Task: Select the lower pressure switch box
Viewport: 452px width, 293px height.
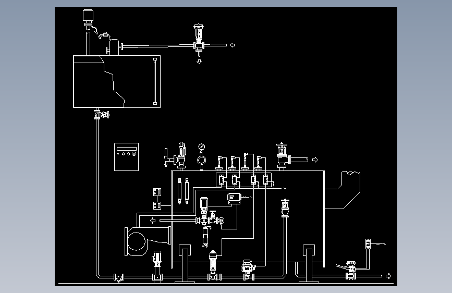Action: point(157,205)
